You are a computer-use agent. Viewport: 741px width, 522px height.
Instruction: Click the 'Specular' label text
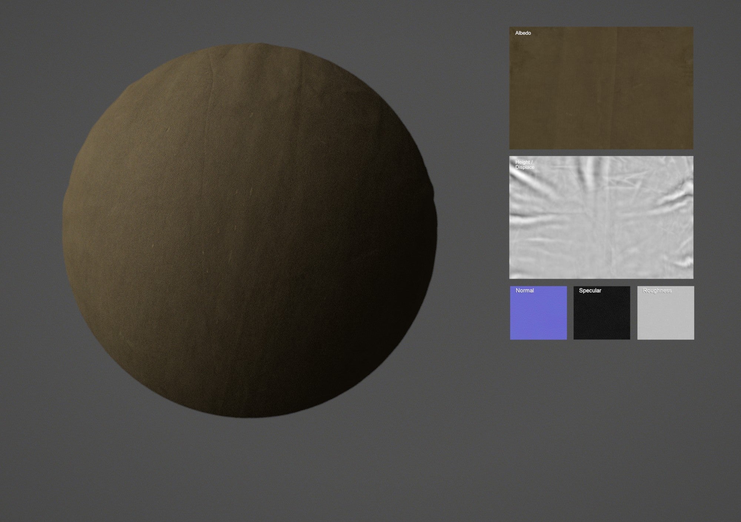tap(590, 291)
